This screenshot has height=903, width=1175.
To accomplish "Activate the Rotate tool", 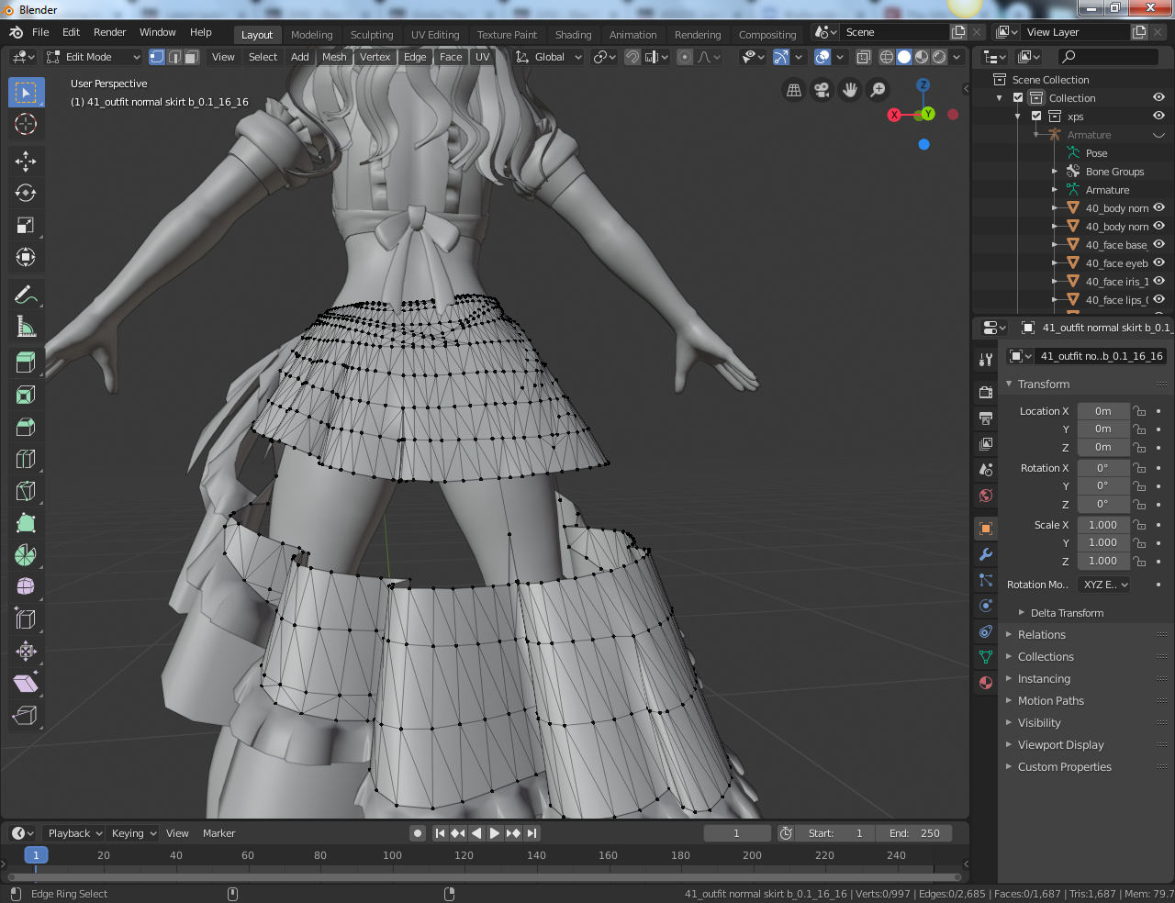I will click(x=26, y=194).
